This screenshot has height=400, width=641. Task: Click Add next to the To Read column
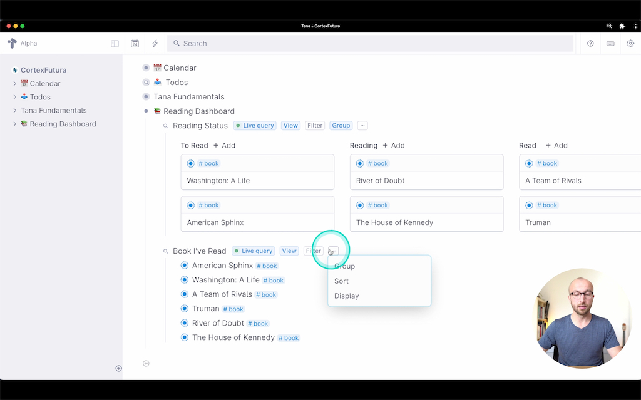(224, 146)
